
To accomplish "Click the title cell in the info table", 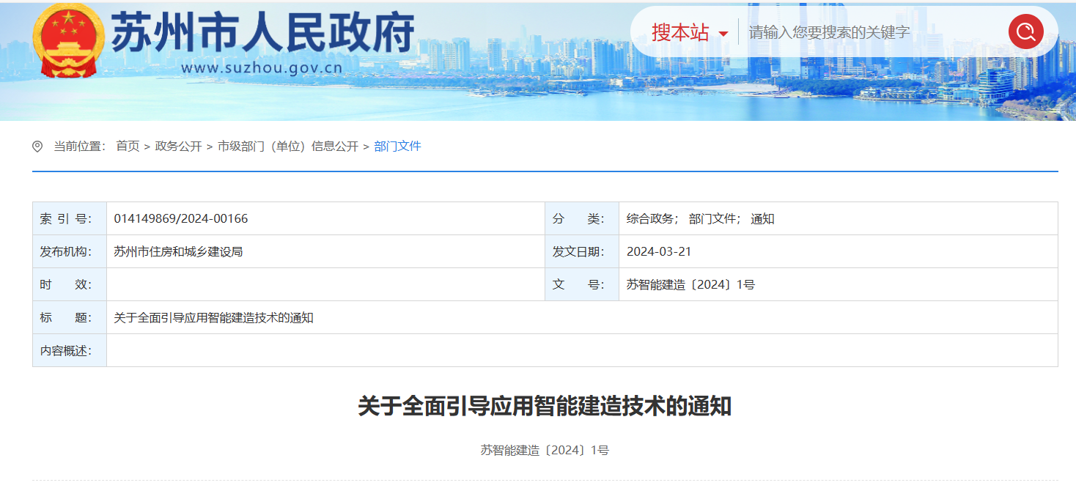I will [x=214, y=318].
